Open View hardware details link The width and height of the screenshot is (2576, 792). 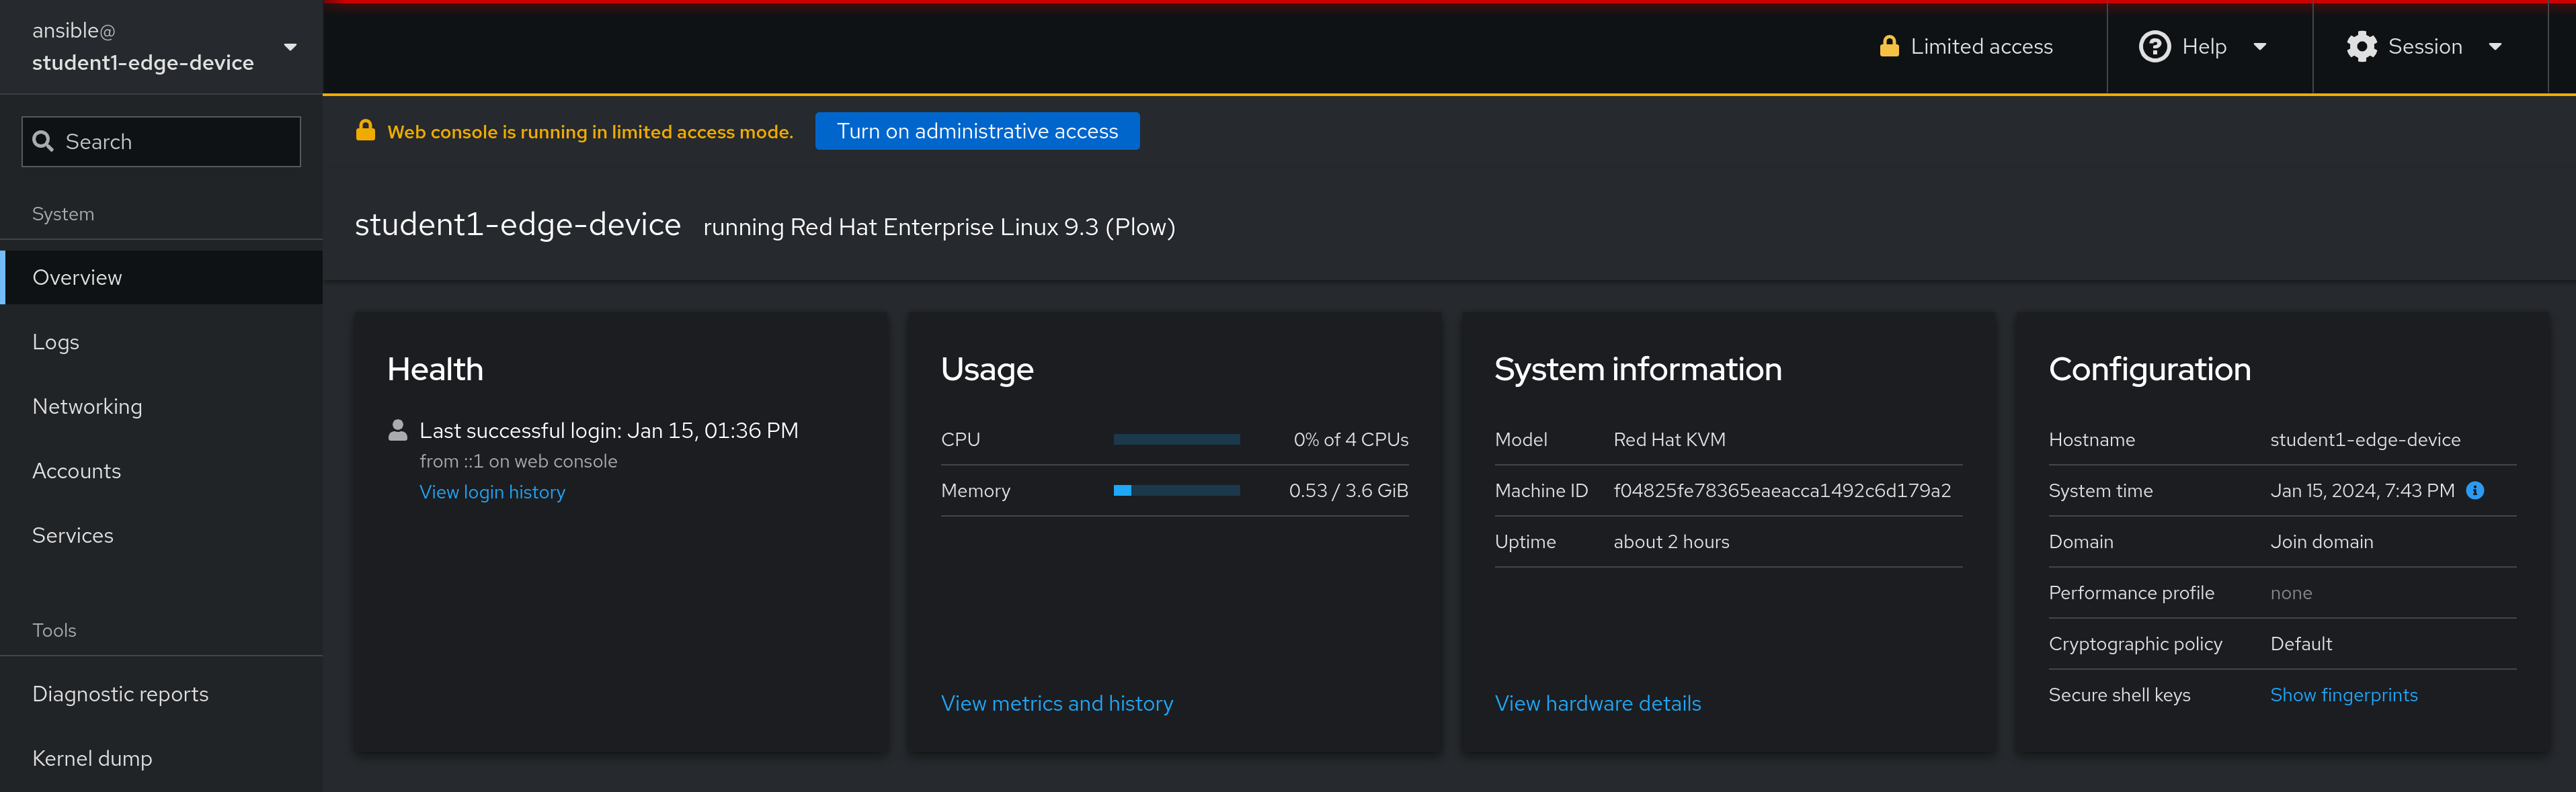tap(1597, 703)
